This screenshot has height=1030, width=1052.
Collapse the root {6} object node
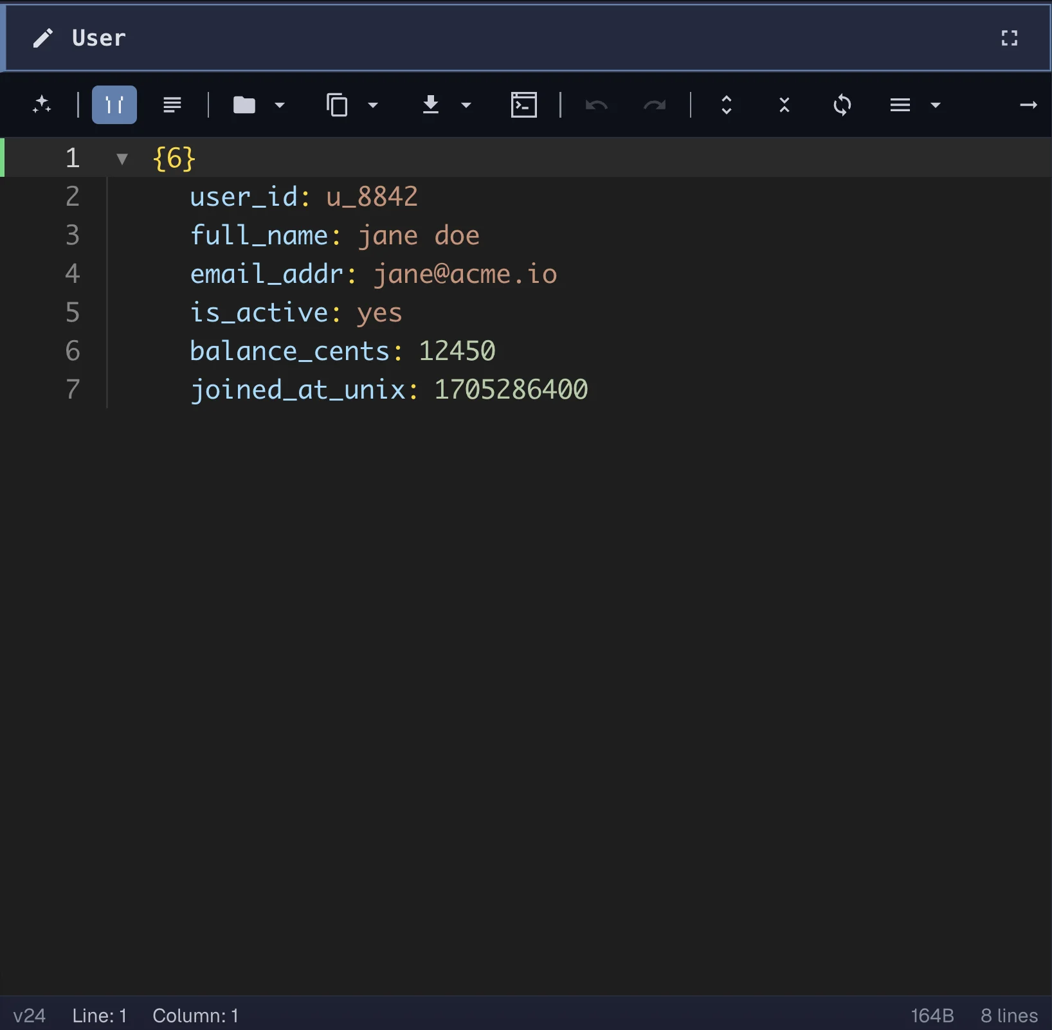122,158
